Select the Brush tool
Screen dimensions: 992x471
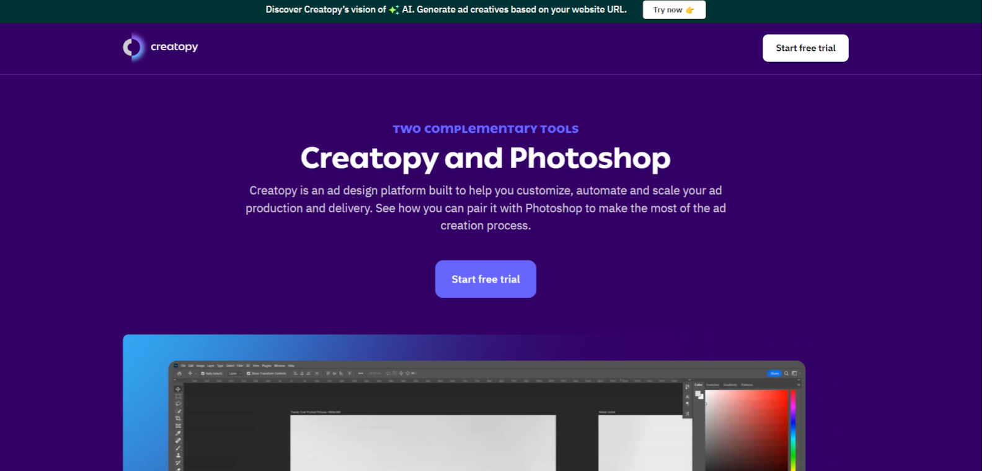coord(178,448)
